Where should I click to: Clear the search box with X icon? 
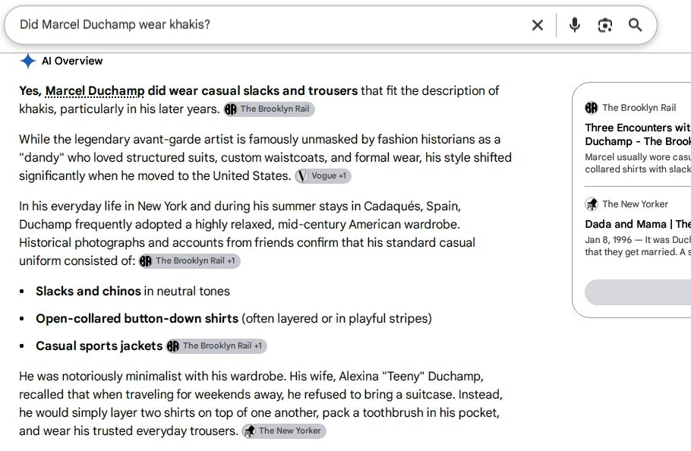pyautogui.click(x=537, y=25)
